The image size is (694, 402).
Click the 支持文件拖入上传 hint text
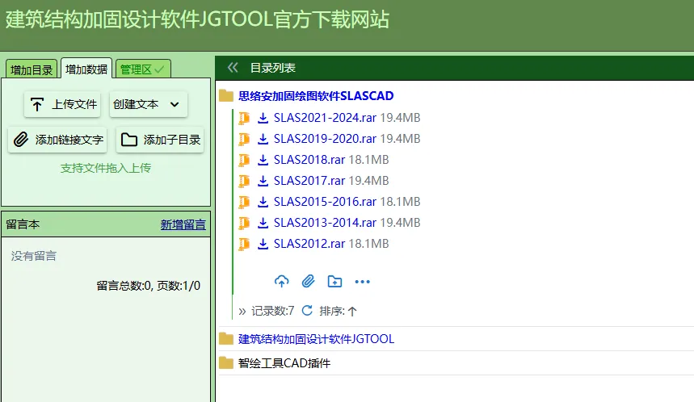click(x=106, y=168)
